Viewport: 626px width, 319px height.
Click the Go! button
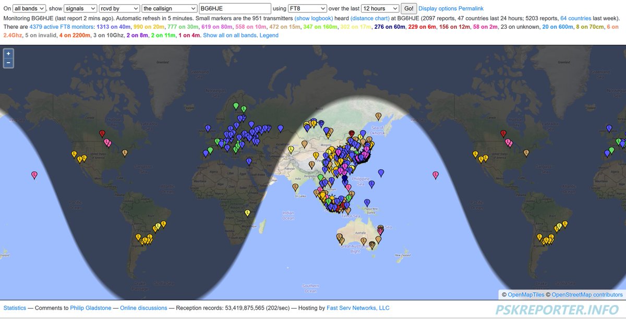pos(408,9)
